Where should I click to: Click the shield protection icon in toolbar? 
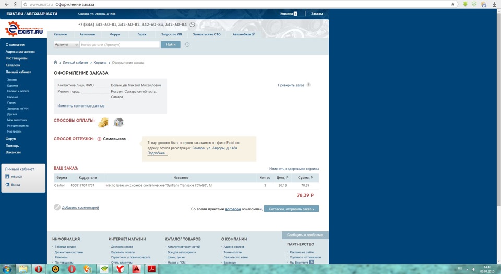(474, 4)
